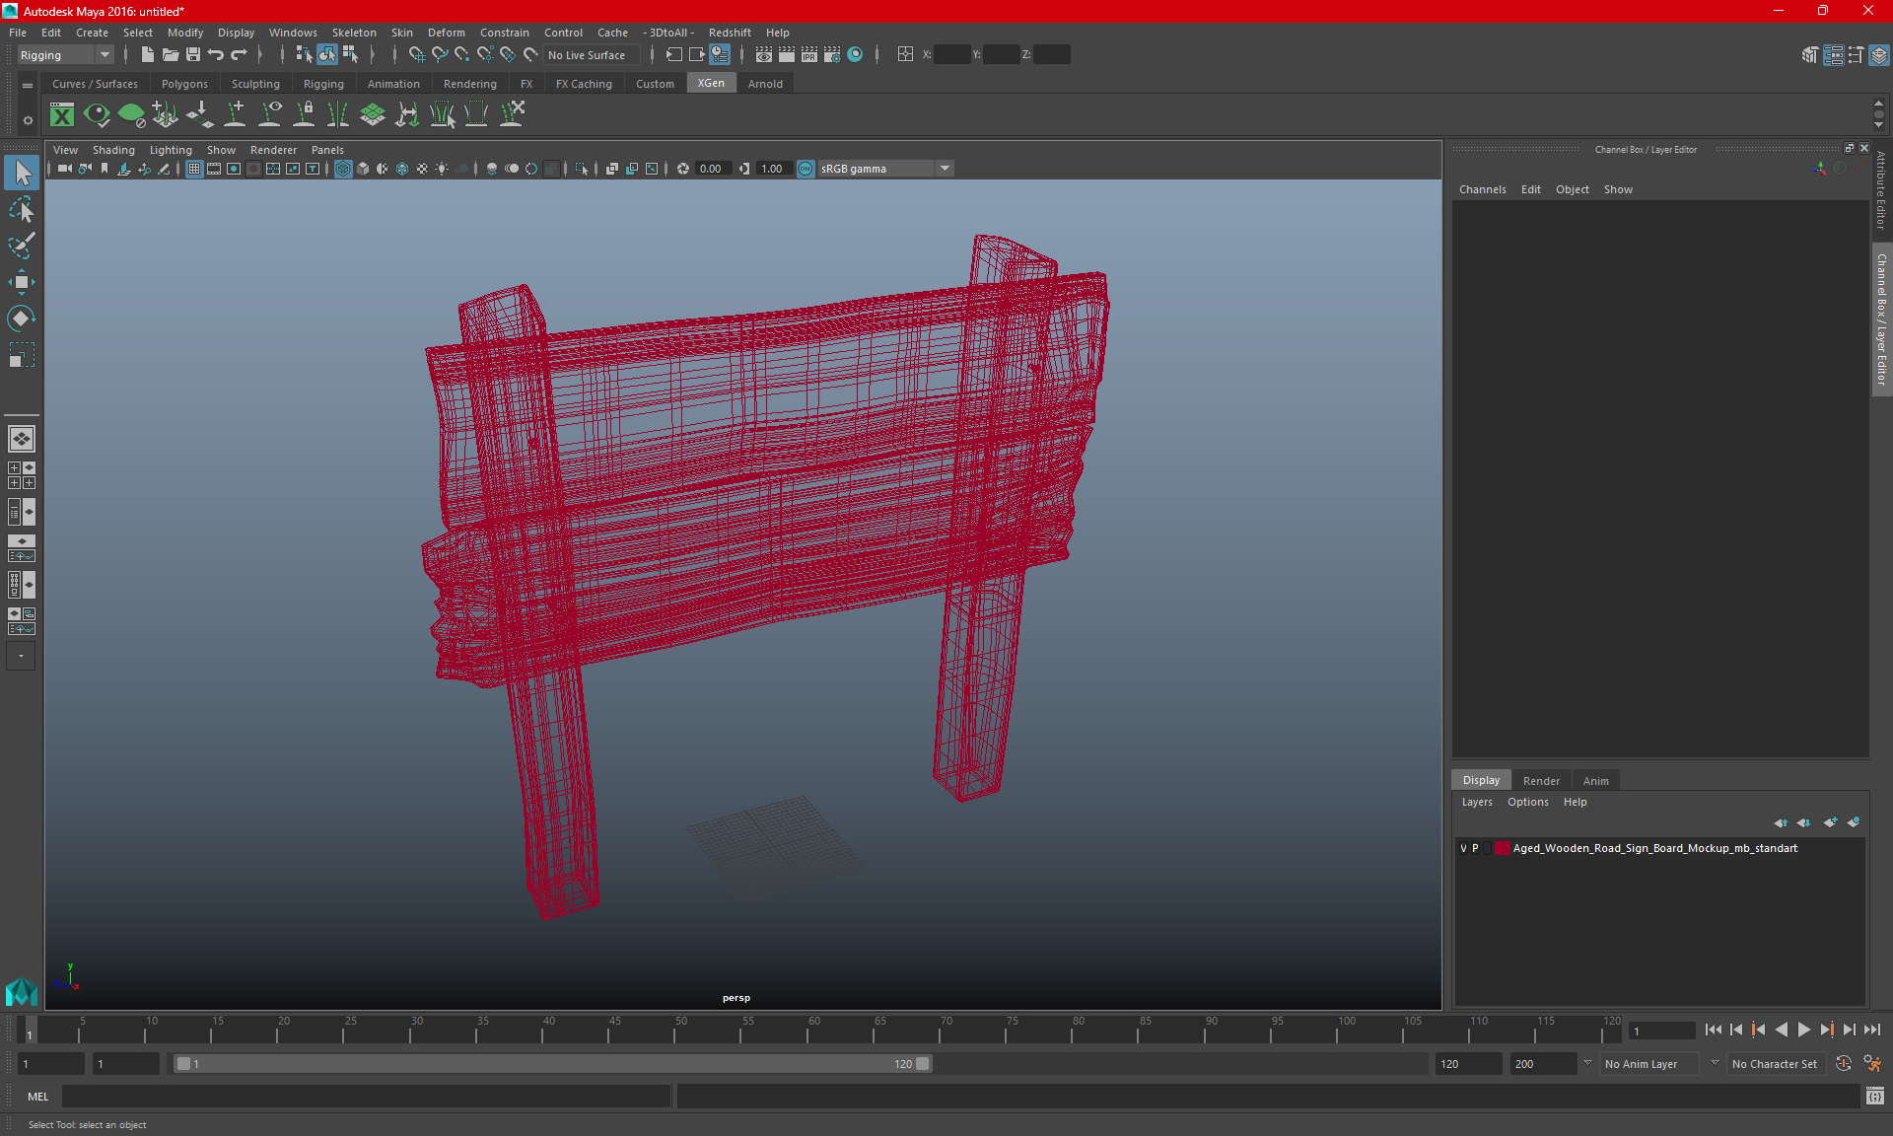Click the add guides icon on shelf
This screenshot has width=1893, height=1136.
pyautogui.click(x=236, y=115)
